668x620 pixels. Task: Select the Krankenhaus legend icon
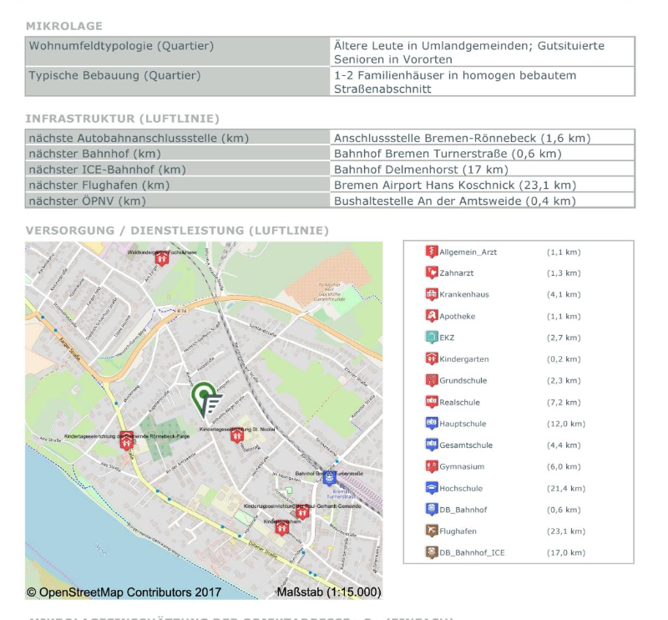[x=431, y=294]
